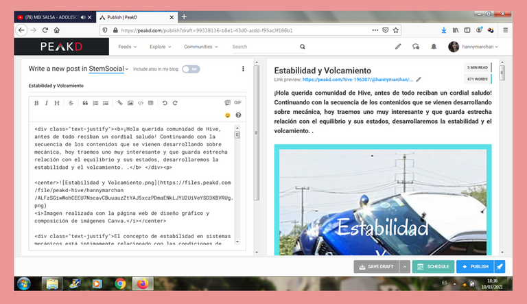Insert code block with code icon
The width and height of the screenshot is (527, 304).
pos(141,103)
